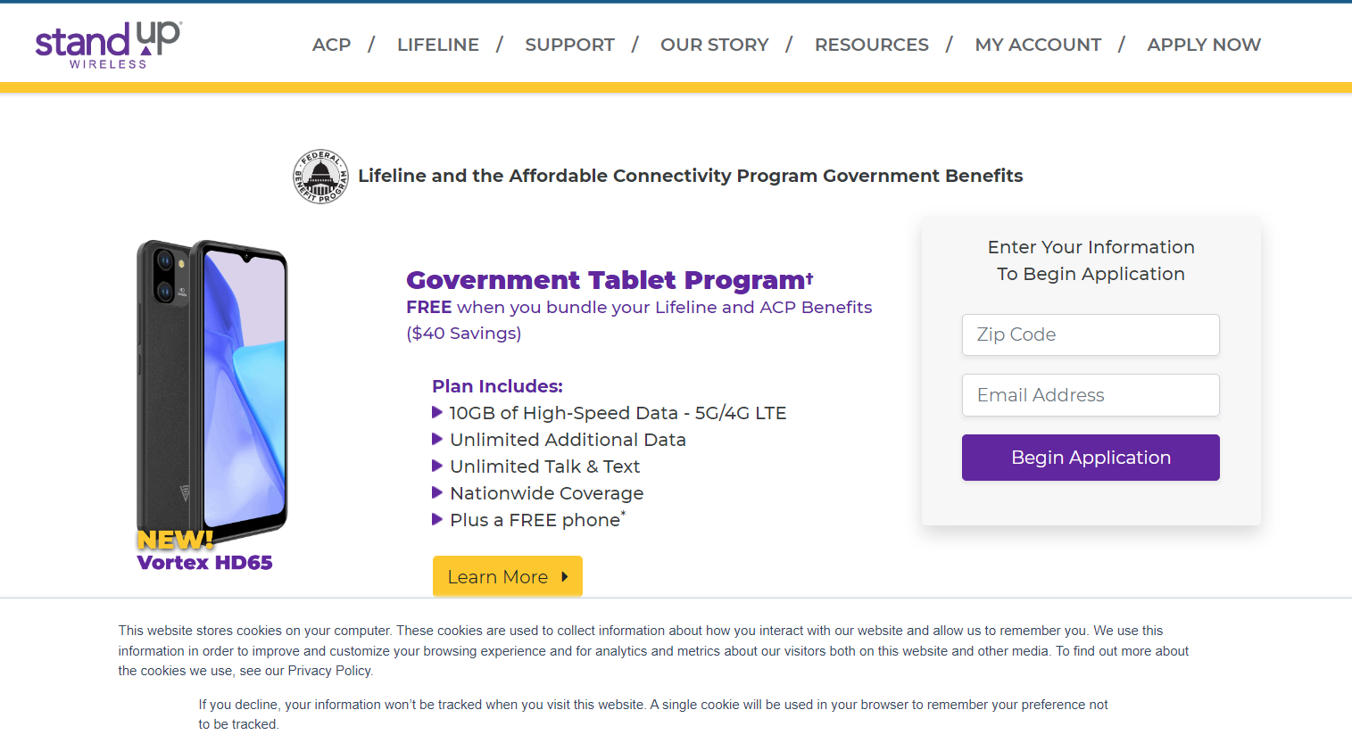The width and height of the screenshot is (1352, 743).
Task: Click the Vortex HD65 phone image
Action: [x=212, y=392]
